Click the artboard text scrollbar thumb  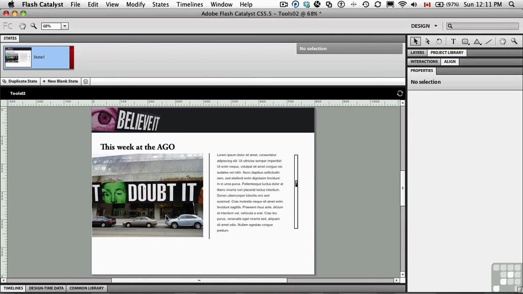[296, 183]
